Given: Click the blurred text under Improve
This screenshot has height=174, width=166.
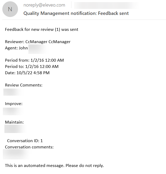Looking at the screenshot, I should point(14,111).
